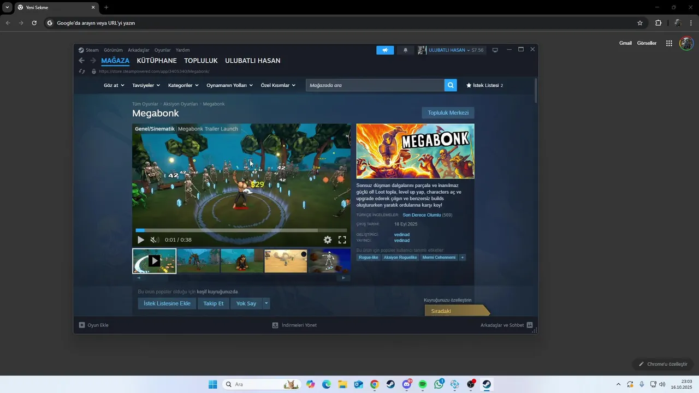Open Chrome extensions puzzle icon
699x393 pixels.
click(x=658, y=23)
